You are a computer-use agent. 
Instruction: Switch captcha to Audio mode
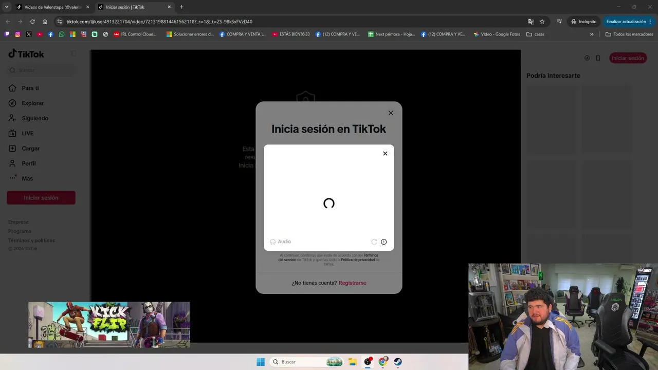tap(281, 242)
